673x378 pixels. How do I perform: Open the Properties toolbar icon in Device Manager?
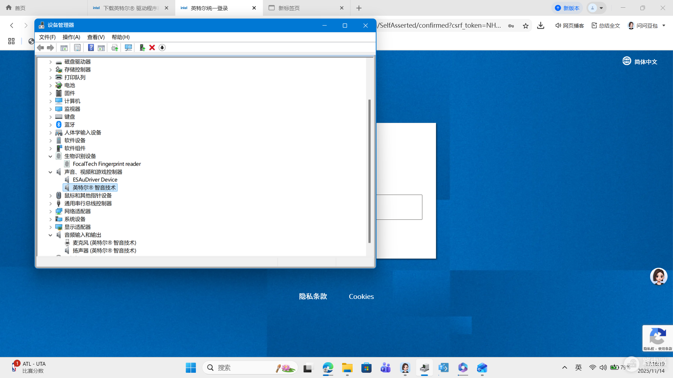(x=77, y=48)
